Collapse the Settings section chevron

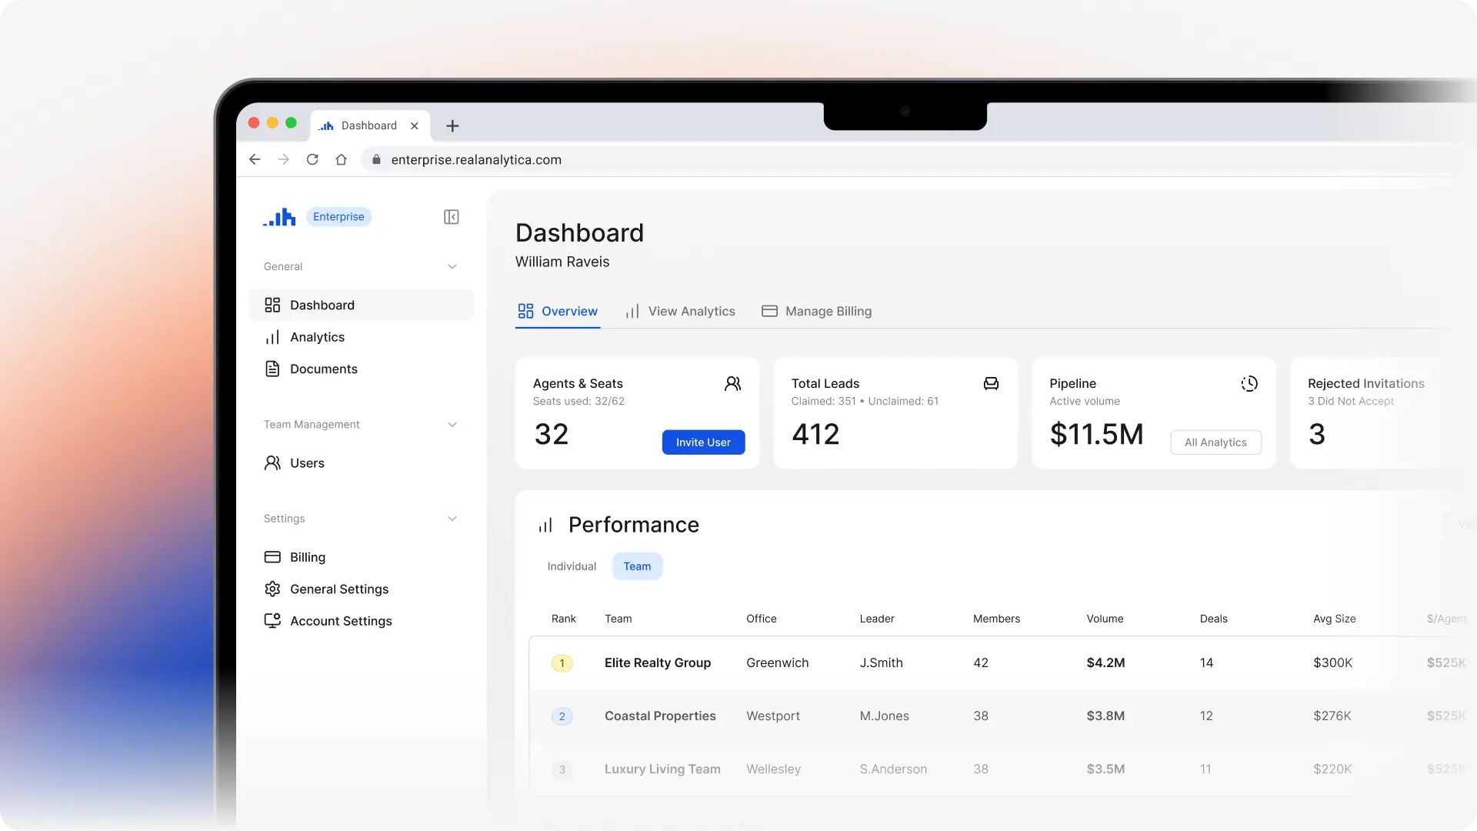point(452,518)
